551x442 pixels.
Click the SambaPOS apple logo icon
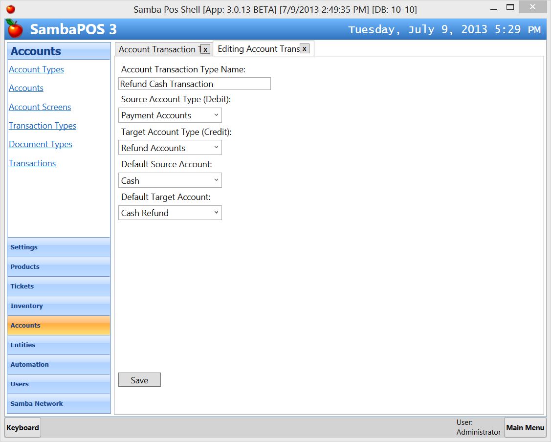coord(15,29)
